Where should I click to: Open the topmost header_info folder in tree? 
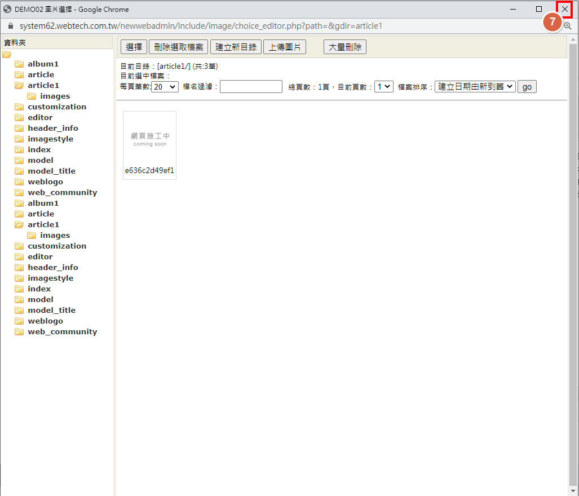53,129
